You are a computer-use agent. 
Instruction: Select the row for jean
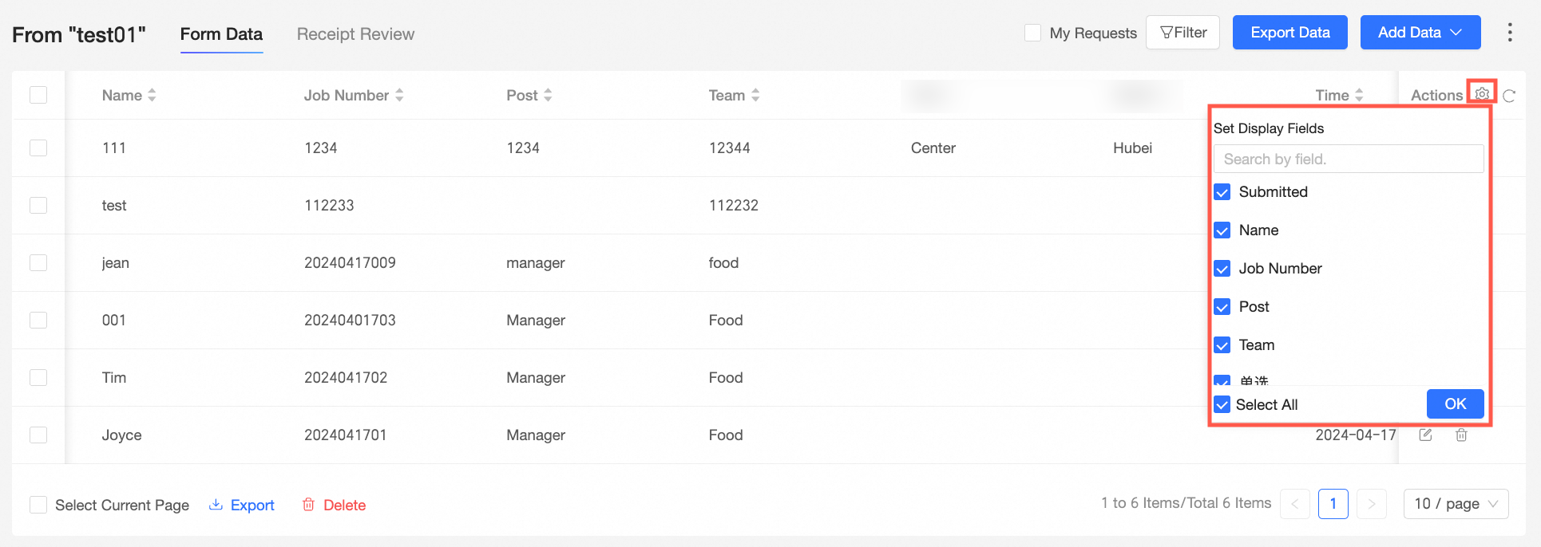pos(38,262)
